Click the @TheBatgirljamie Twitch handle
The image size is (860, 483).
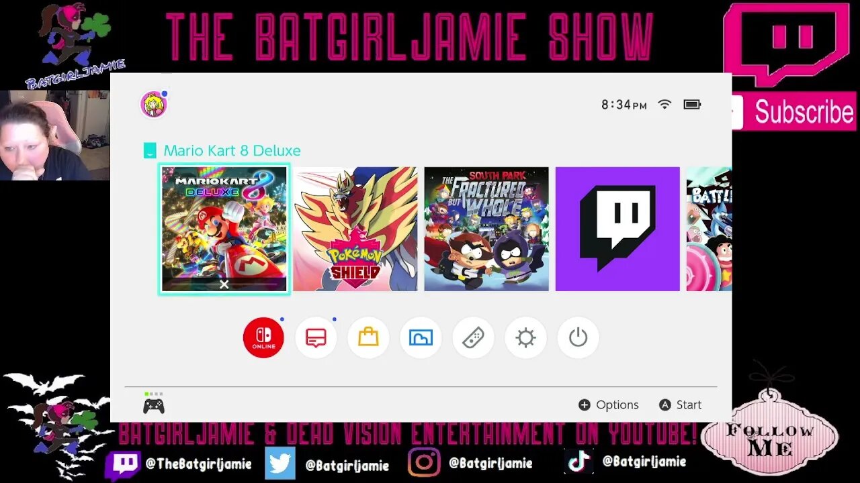tap(198, 464)
